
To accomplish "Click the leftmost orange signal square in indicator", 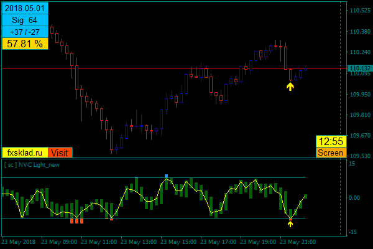I will 71,221.
